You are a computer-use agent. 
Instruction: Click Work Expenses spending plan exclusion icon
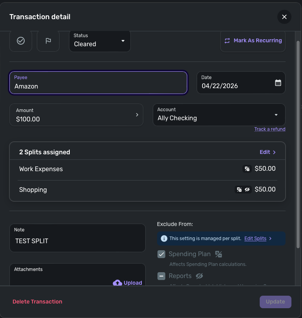(x=247, y=169)
